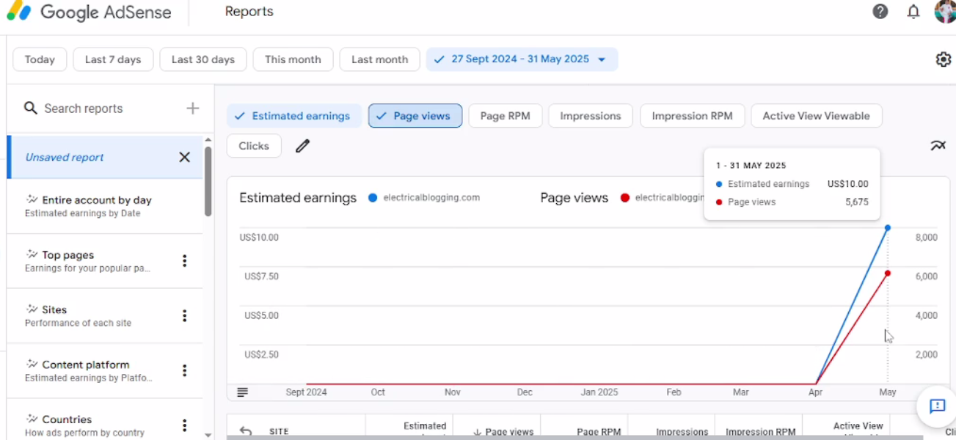Click the Impressions column header
956x440 pixels.
pyautogui.click(x=682, y=432)
